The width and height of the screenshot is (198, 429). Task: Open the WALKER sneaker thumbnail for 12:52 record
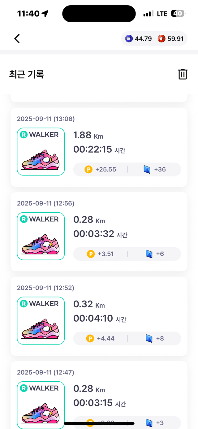(41, 321)
